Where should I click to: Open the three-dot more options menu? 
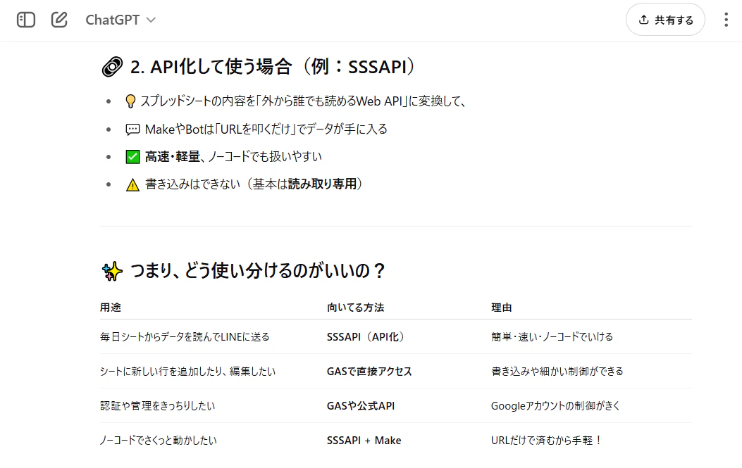tap(726, 20)
